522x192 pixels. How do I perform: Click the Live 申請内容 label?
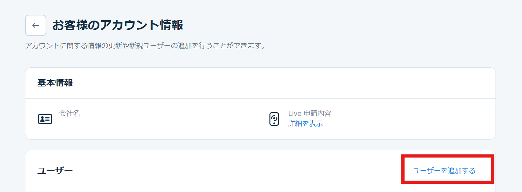(x=310, y=114)
